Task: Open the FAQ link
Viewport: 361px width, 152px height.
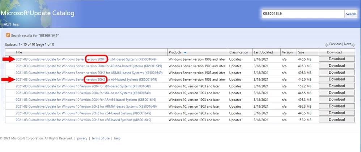Action: tap(5, 25)
